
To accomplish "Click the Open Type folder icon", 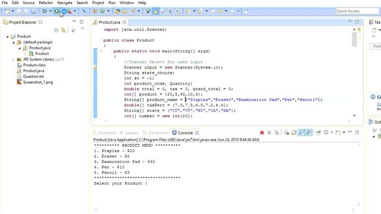I will 118,11.
